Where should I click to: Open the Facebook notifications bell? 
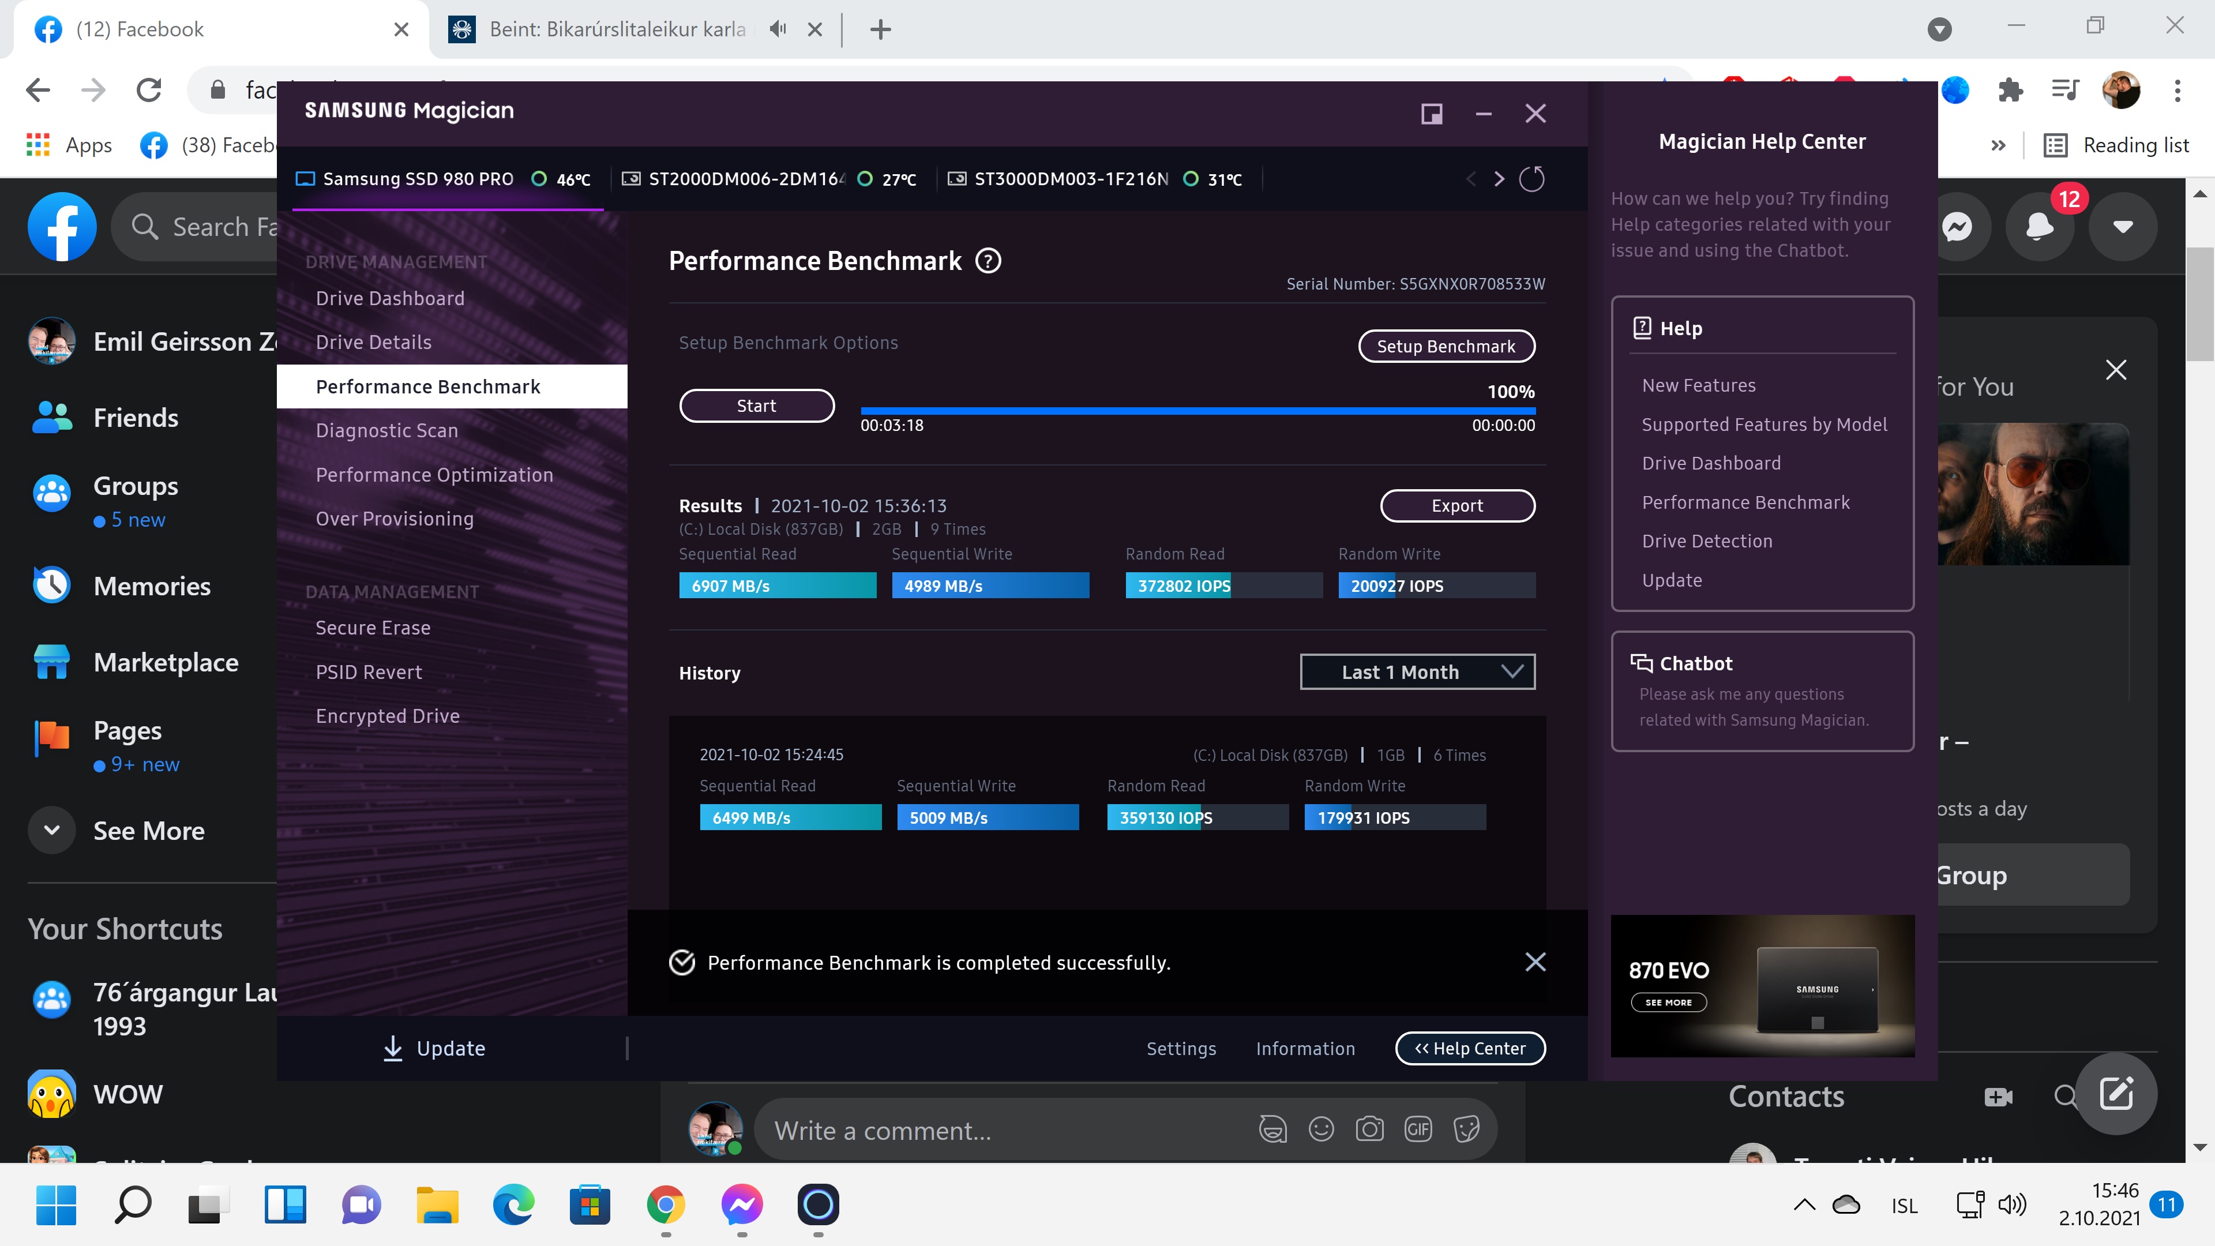(2040, 227)
